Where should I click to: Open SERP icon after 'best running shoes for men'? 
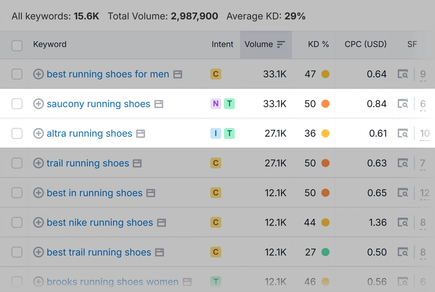(x=178, y=75)
